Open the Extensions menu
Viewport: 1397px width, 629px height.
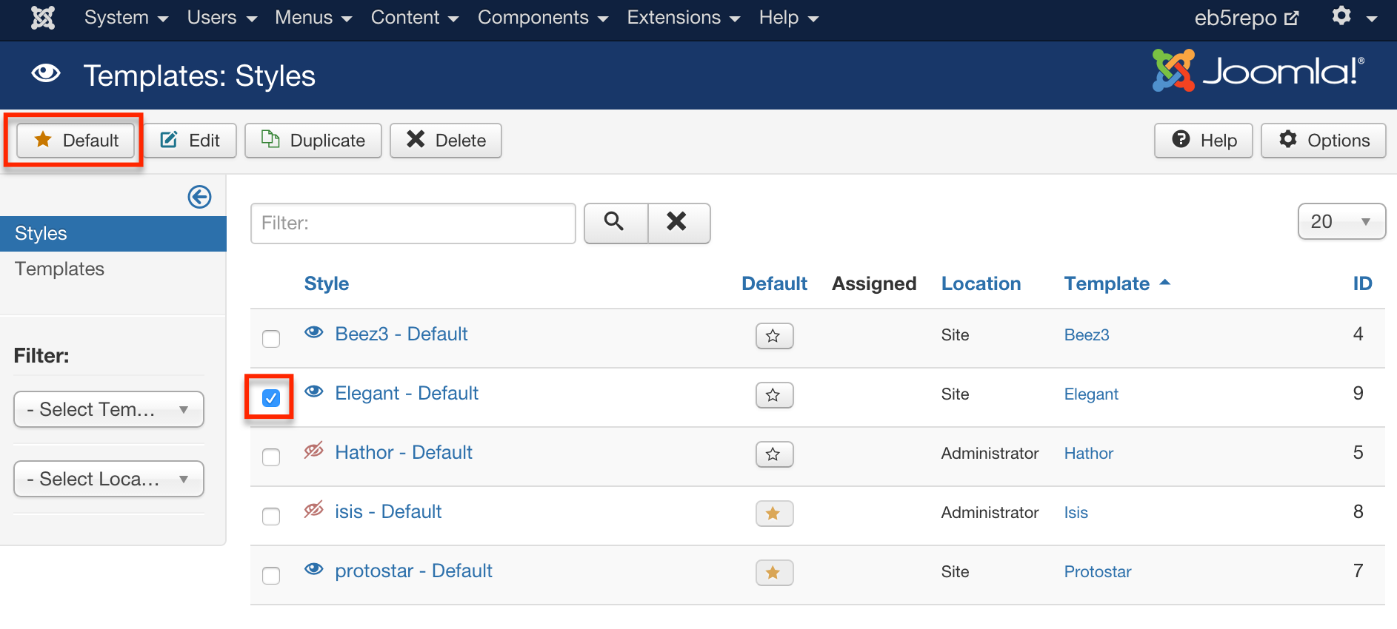[684, 18]
